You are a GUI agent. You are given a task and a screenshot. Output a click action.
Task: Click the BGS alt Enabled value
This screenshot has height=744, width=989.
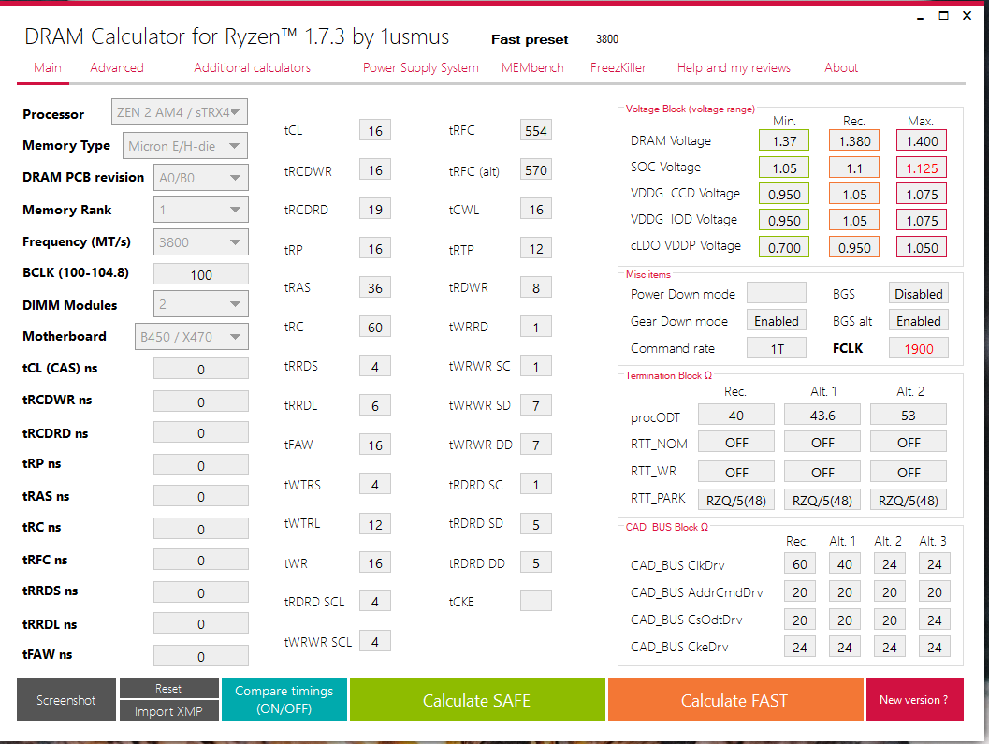click(x=919, y=321)
